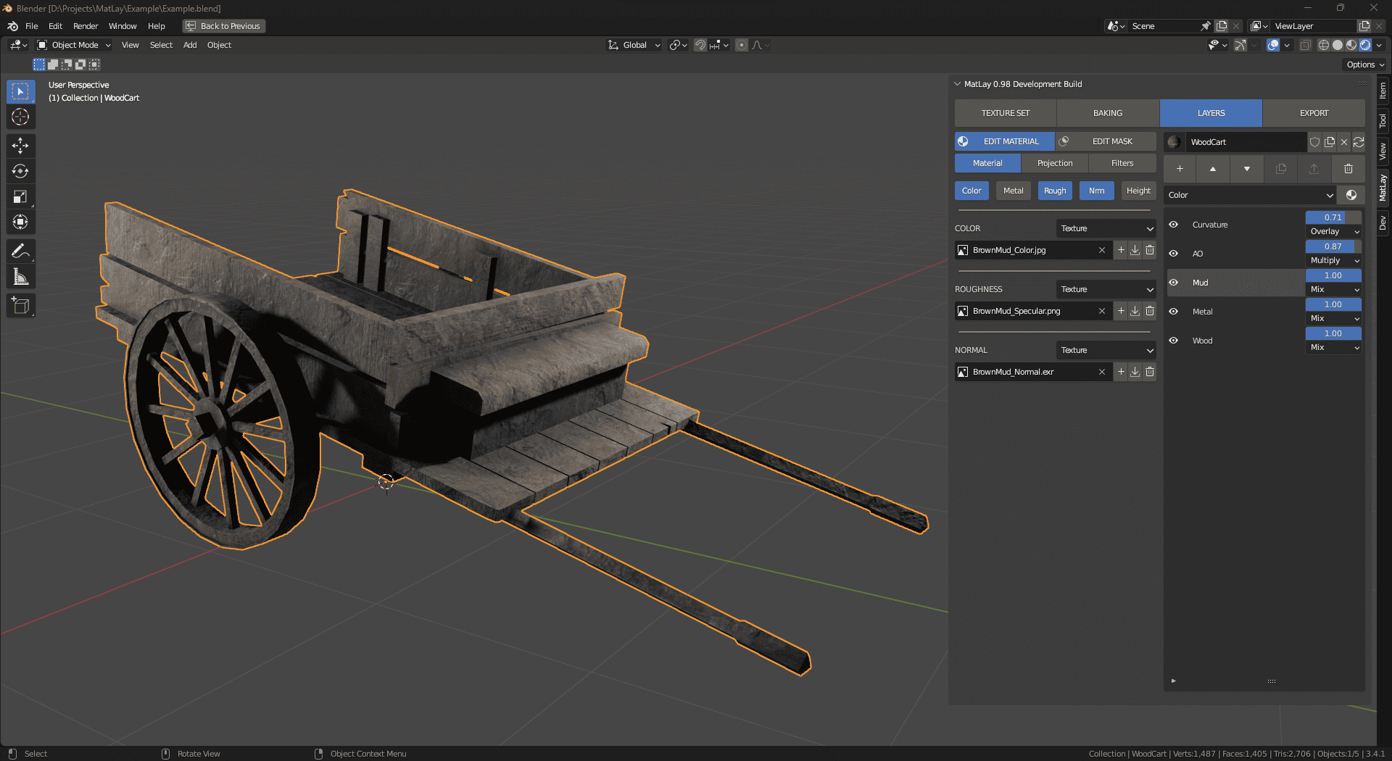Adjust the AO opacity slider at 0.87

pyautogui.click(x=1333, y=246)
